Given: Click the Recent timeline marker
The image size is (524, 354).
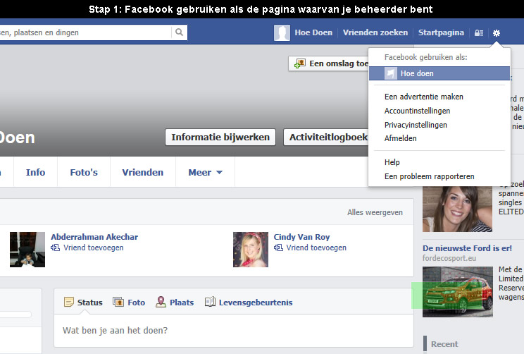Looking at the screenshot, I should coord(444,344).
